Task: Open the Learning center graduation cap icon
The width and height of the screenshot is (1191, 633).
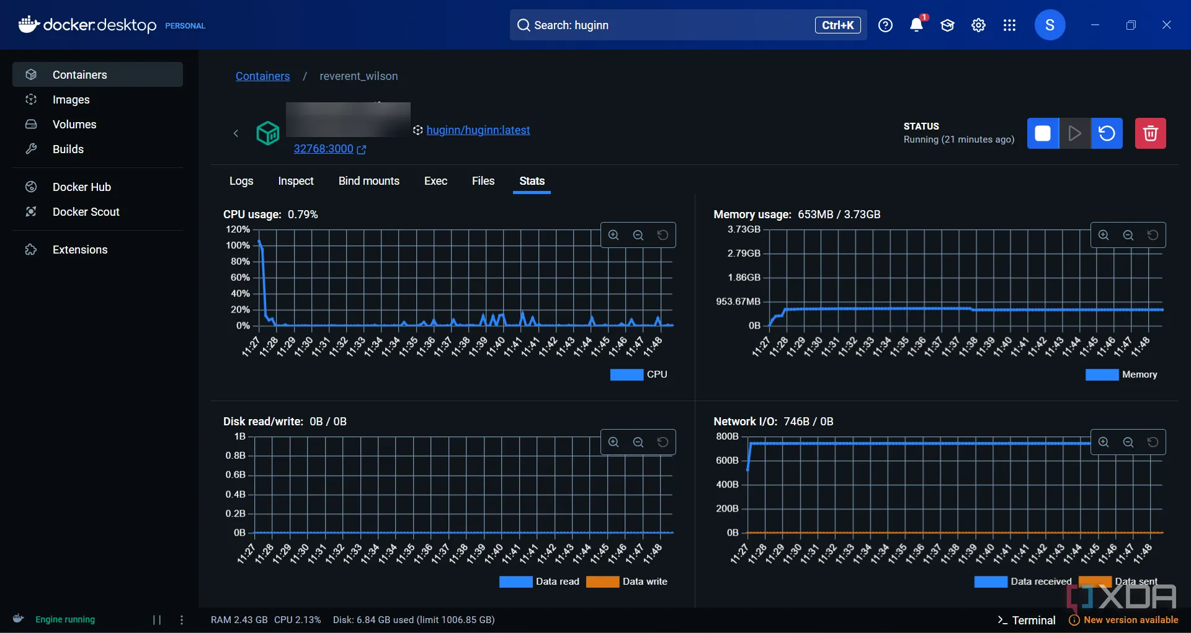Action: pyautogui.click(x=947, y=25)
